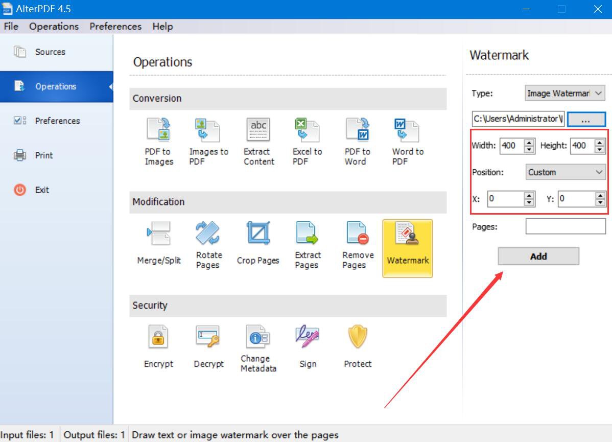Click the Height value field
Screen dimensions: 612x442
point(582,146)
